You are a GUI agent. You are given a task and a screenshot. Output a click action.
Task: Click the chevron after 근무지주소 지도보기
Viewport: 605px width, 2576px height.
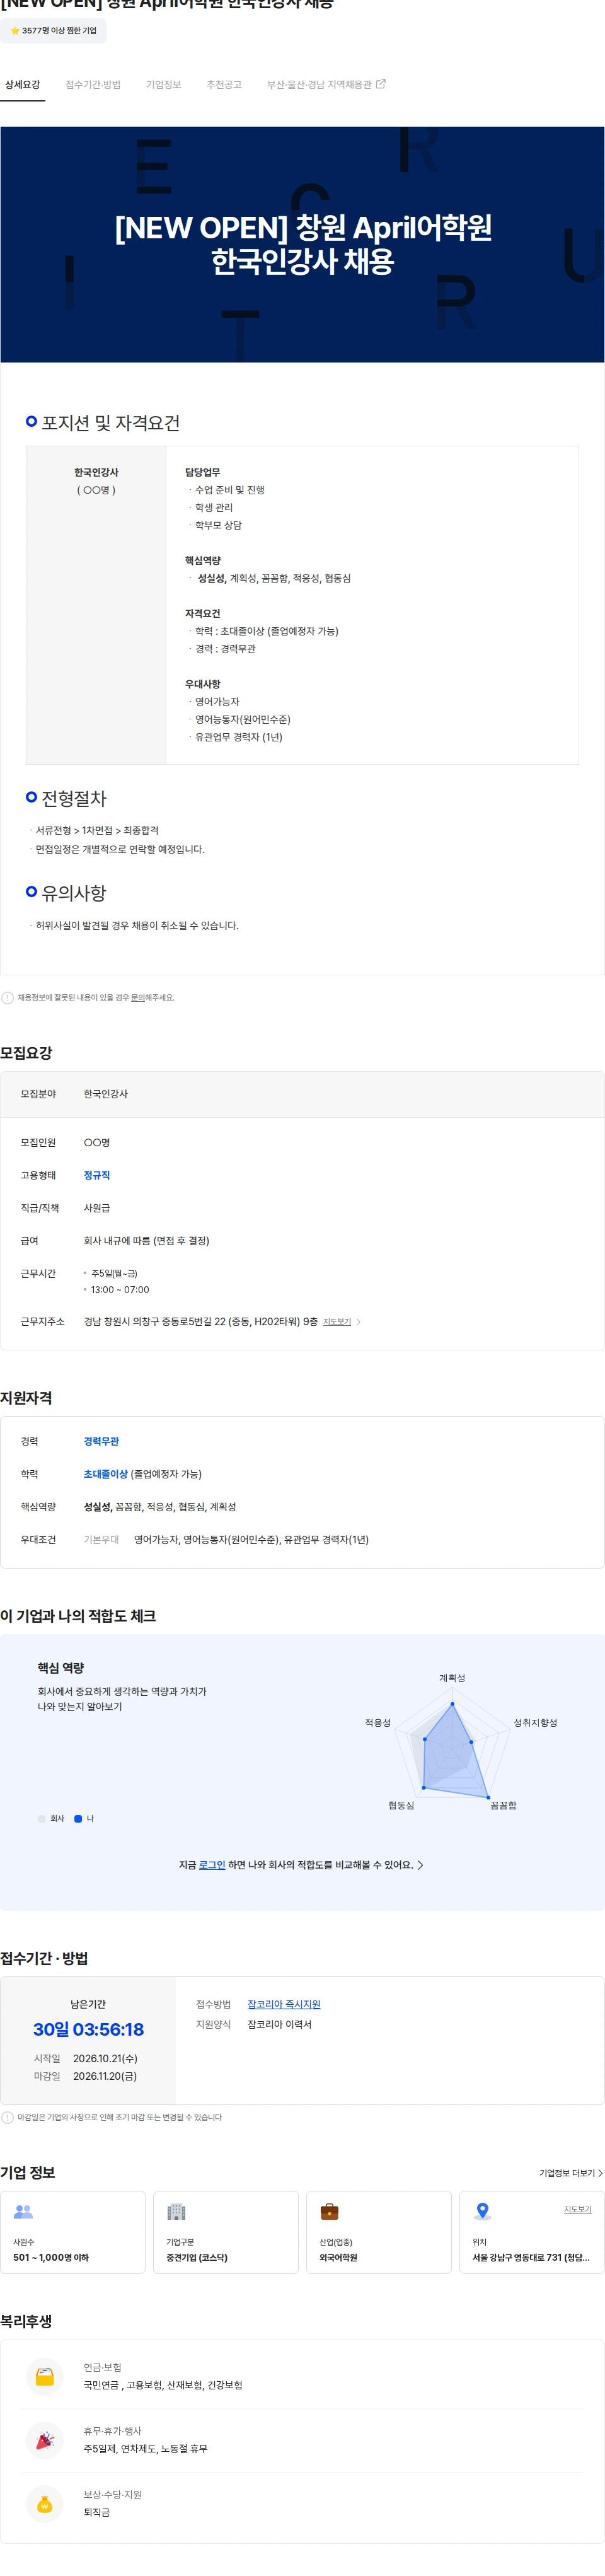358,1322
